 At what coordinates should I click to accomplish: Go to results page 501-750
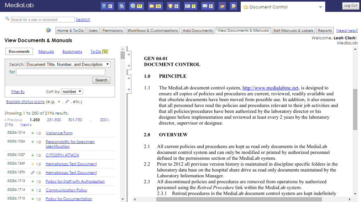pyautogui.click(x=75, y=120)
